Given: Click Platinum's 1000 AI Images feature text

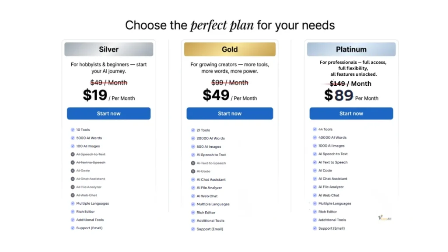Looking at the screenshot, I should [331, 146].
